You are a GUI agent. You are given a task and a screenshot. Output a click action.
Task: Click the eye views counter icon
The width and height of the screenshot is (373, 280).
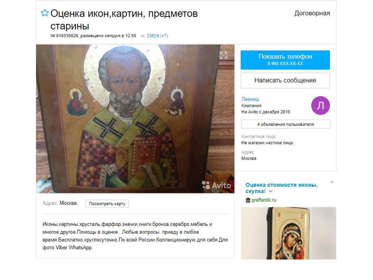click(143, 36)
